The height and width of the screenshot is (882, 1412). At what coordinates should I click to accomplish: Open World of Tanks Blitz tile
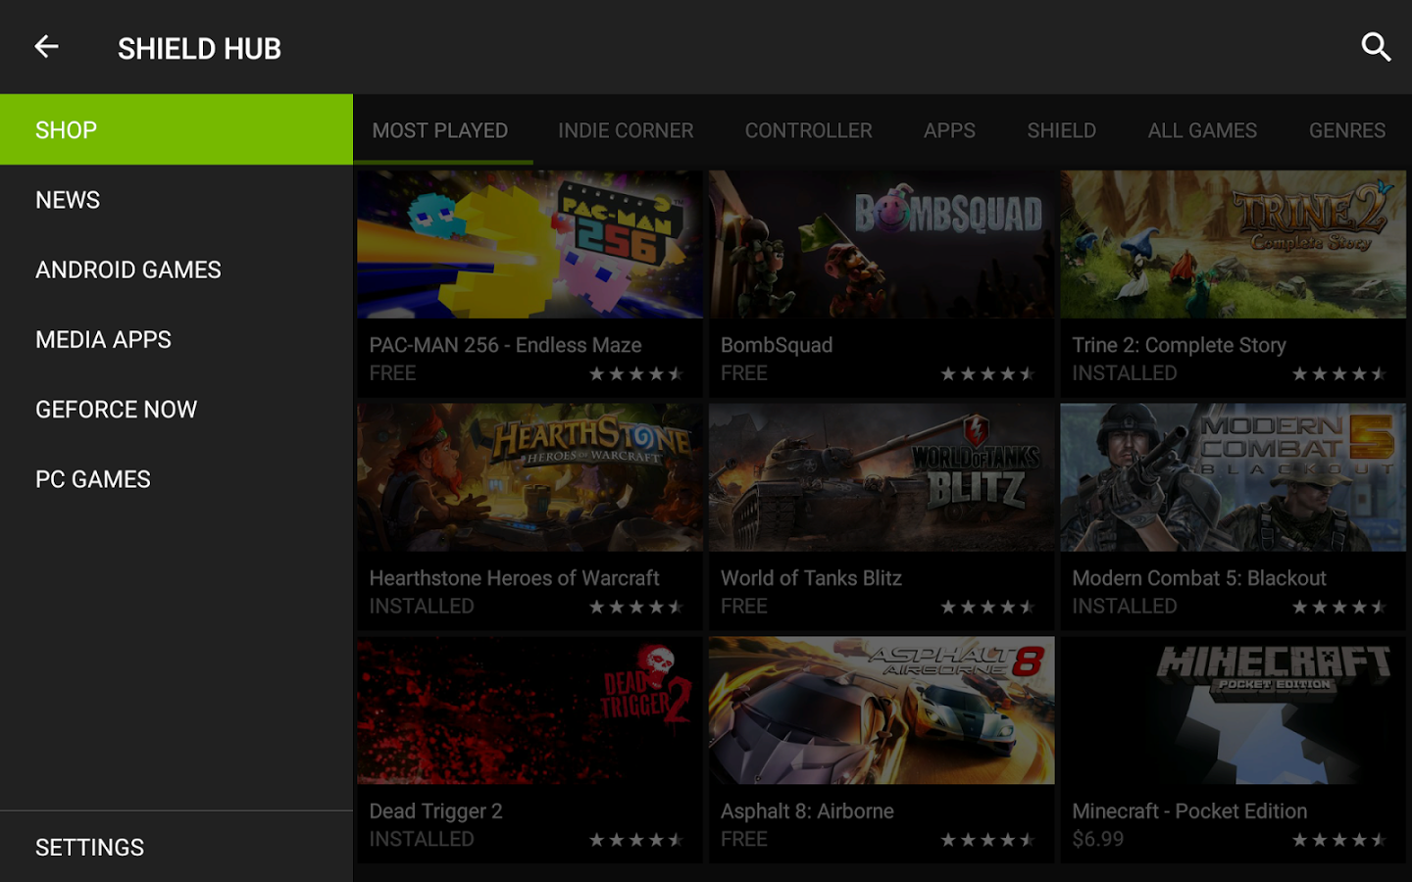881,517
